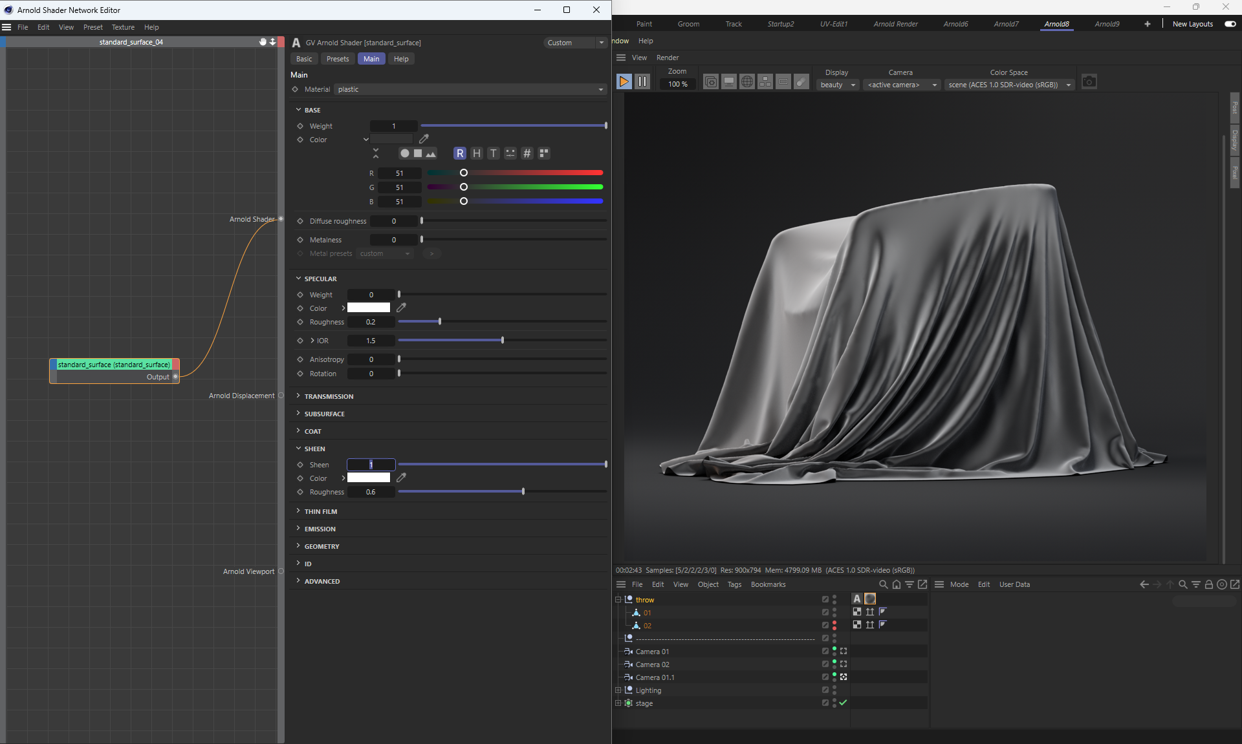Pause the IPR render
Viewport: 1242px width, 744px height.
(642, 81)
